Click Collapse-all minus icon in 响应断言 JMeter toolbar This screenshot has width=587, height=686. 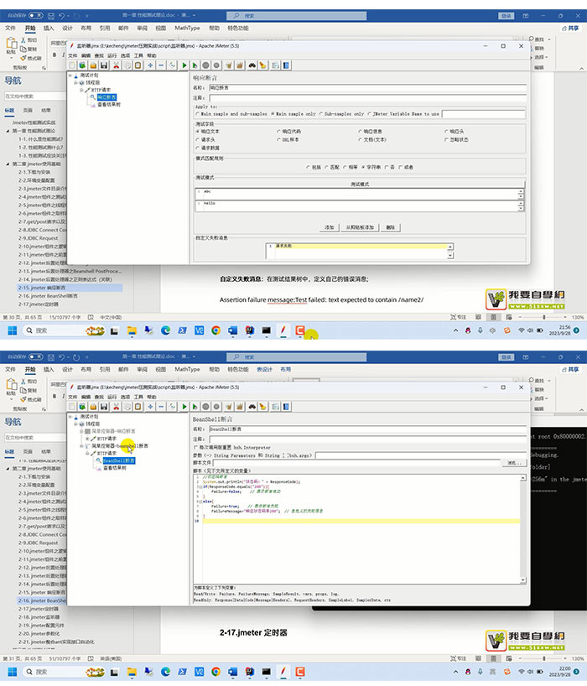pos(161,65)
